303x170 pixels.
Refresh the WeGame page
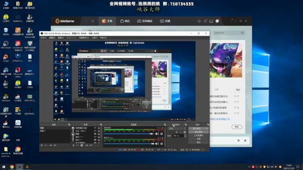(x=92, y=21)
